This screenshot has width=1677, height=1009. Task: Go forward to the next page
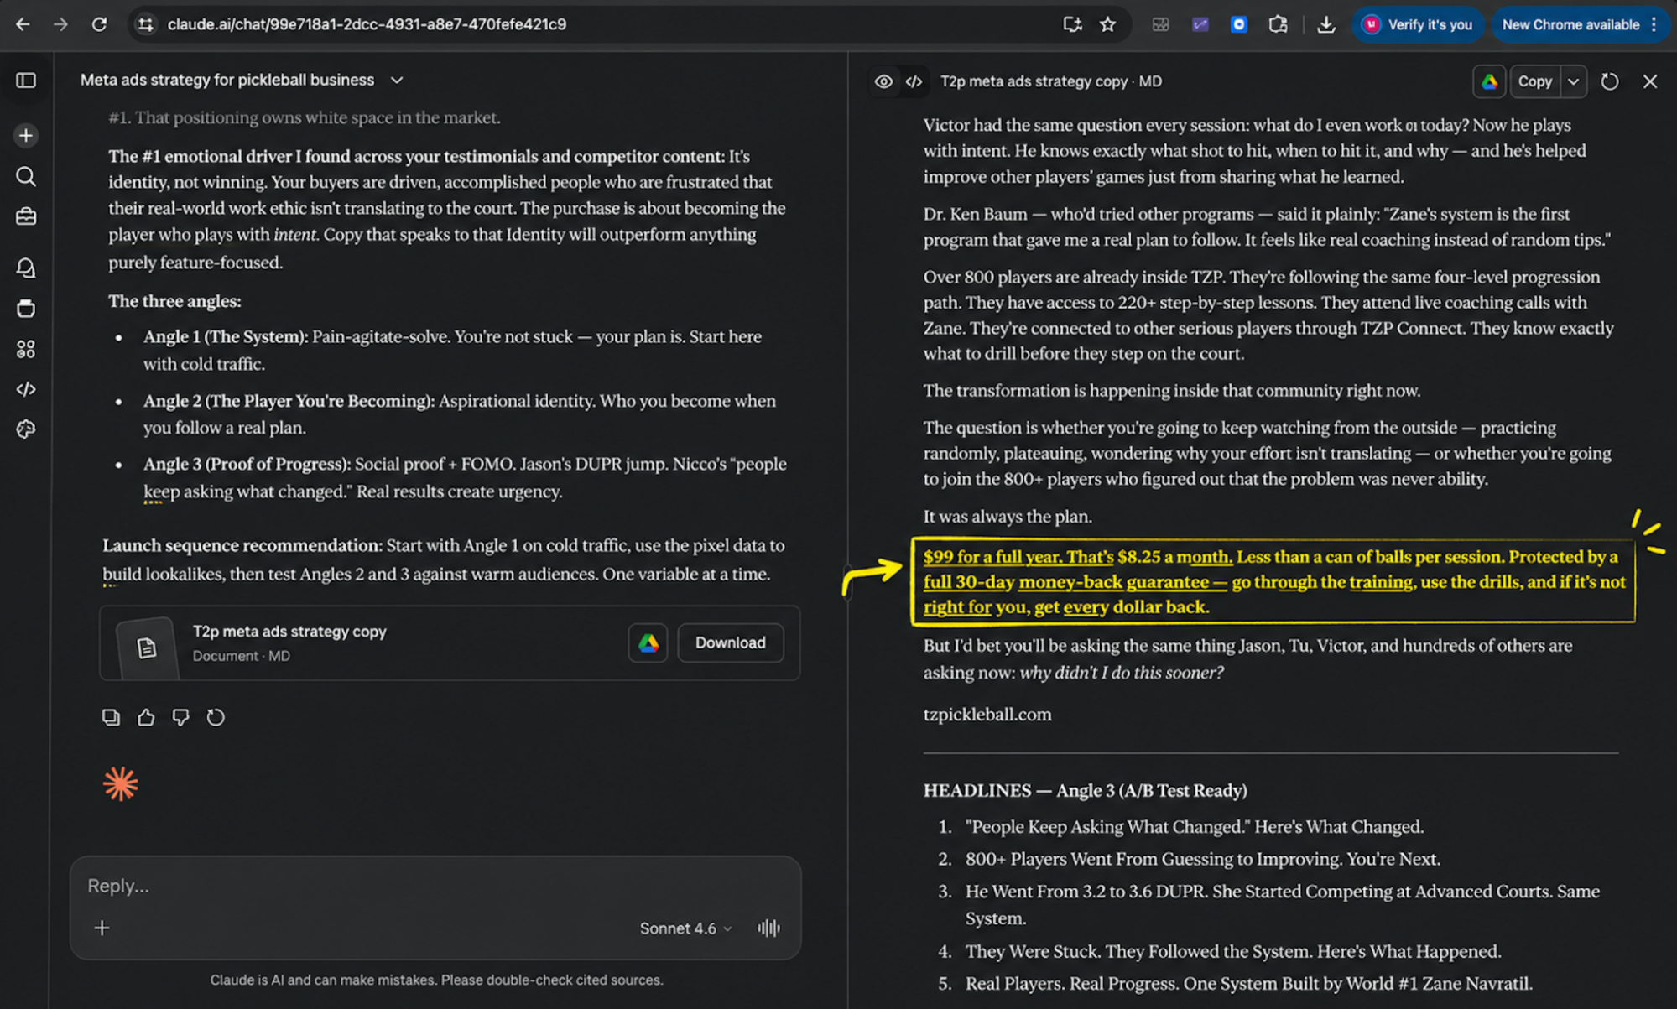[60, 24]
